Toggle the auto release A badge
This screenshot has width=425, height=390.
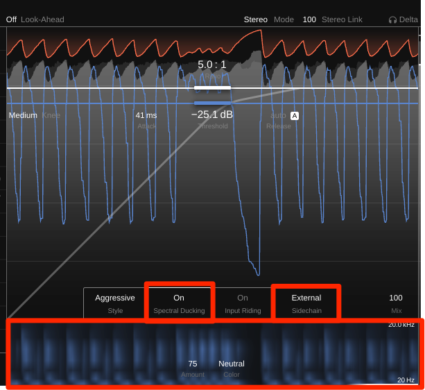[x=295, y=115]
